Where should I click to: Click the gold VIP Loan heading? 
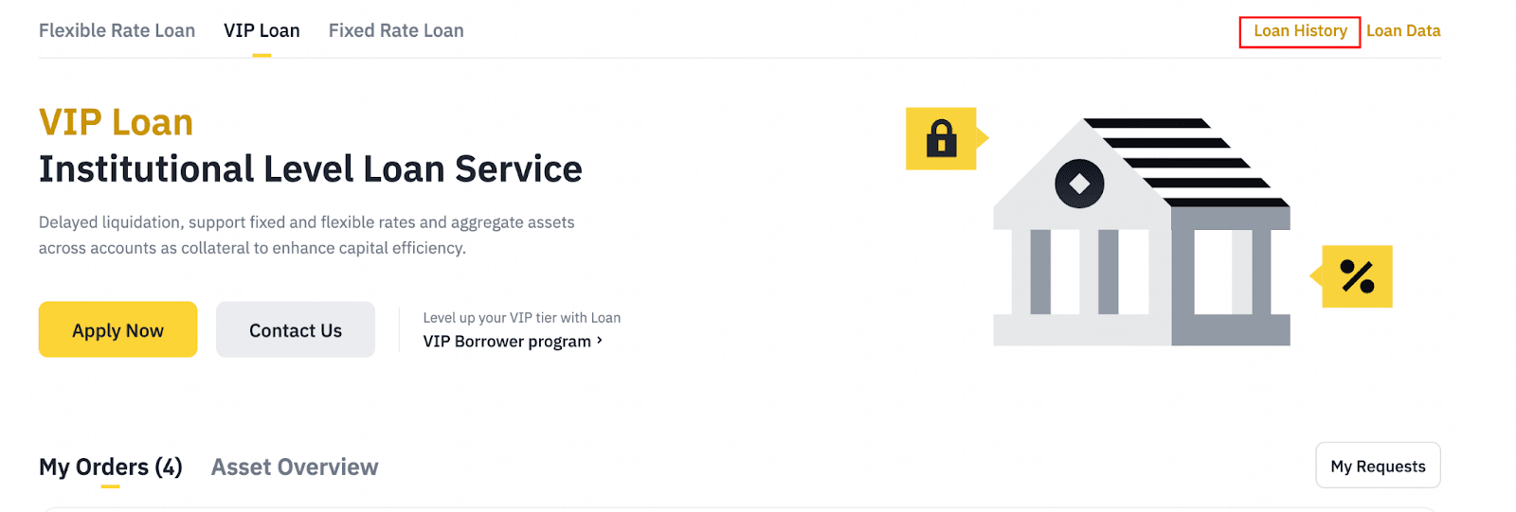[x=116, y=123]
